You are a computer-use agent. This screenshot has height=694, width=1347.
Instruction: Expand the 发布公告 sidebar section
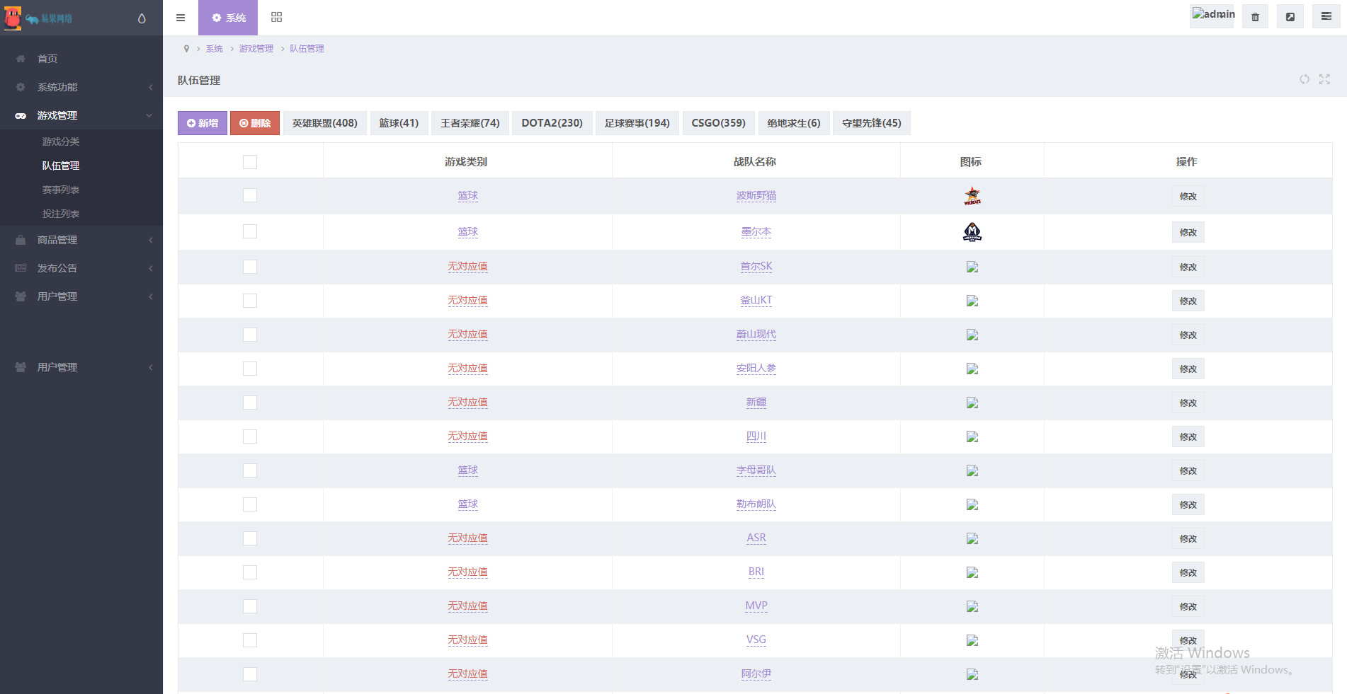[x=81, y=268]
